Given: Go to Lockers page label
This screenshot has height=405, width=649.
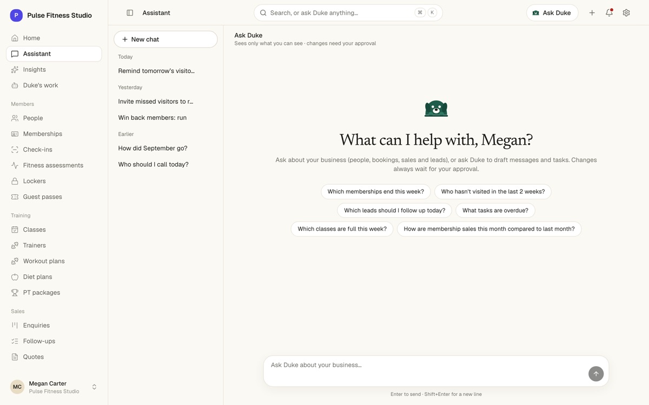Looking at the screenshot, I should click(34, 181).
